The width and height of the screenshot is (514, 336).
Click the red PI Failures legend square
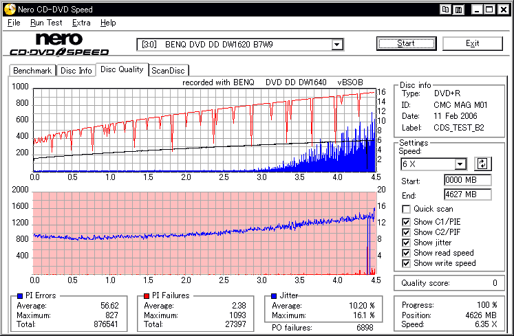[x=145, y=296]
